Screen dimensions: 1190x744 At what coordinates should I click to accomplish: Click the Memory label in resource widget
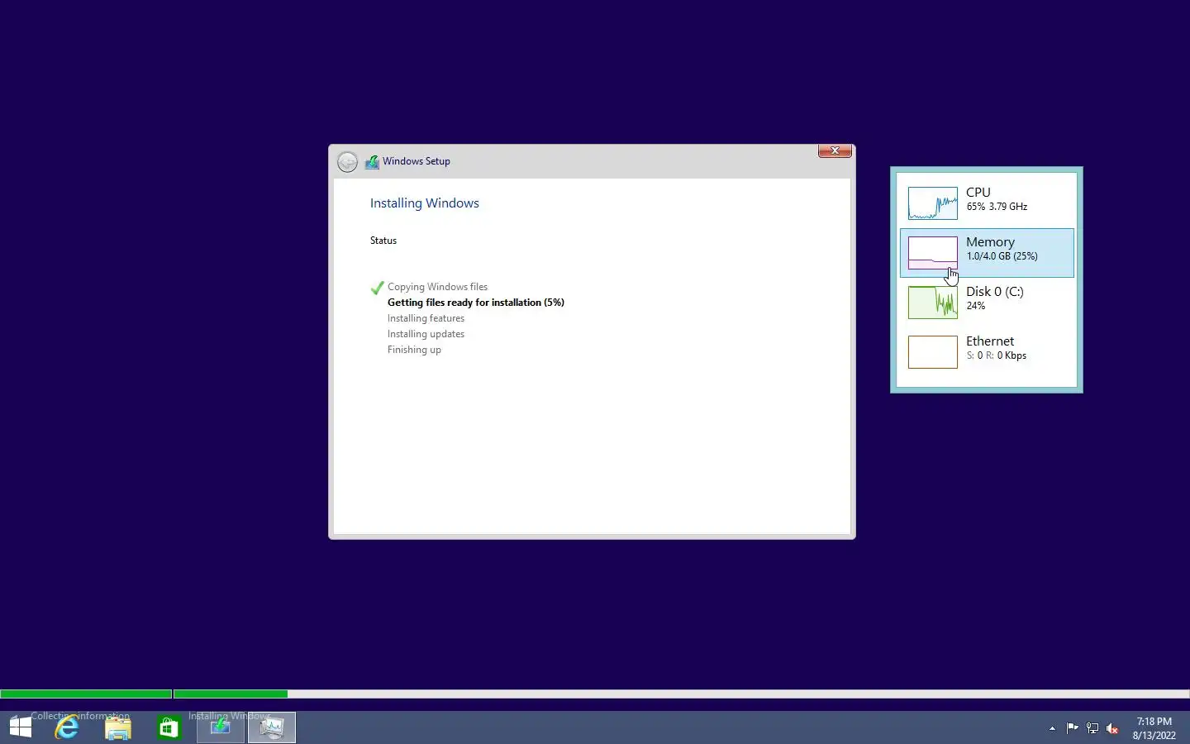(990, 241)
